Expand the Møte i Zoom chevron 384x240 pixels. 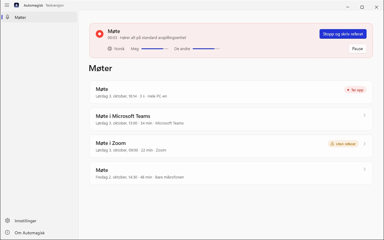[364, 144]
